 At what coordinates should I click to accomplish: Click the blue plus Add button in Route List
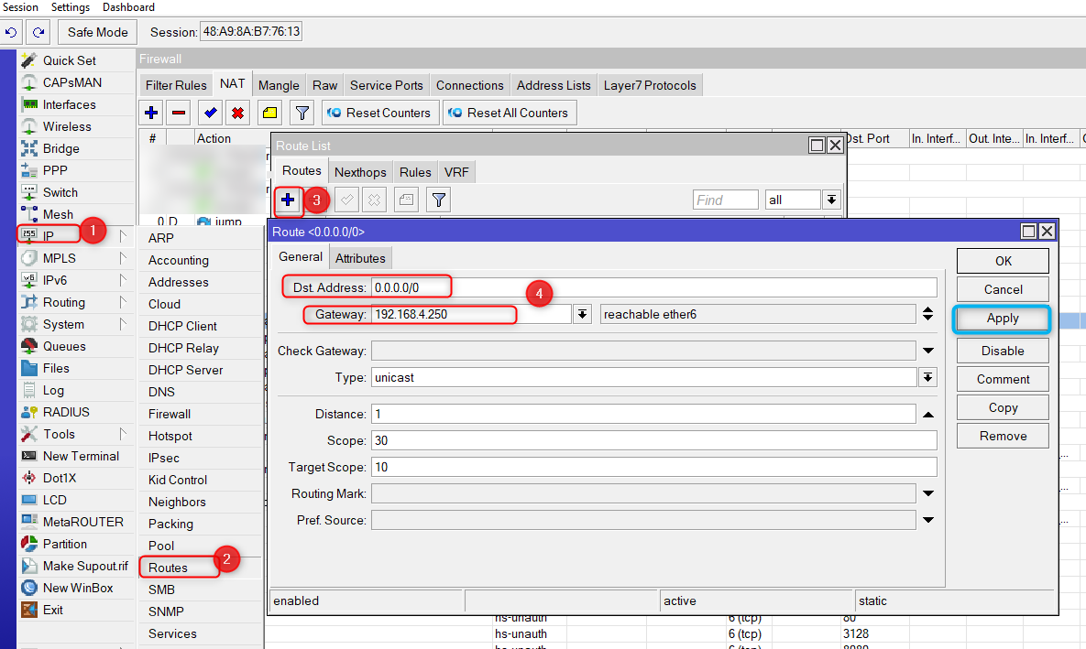288,200
